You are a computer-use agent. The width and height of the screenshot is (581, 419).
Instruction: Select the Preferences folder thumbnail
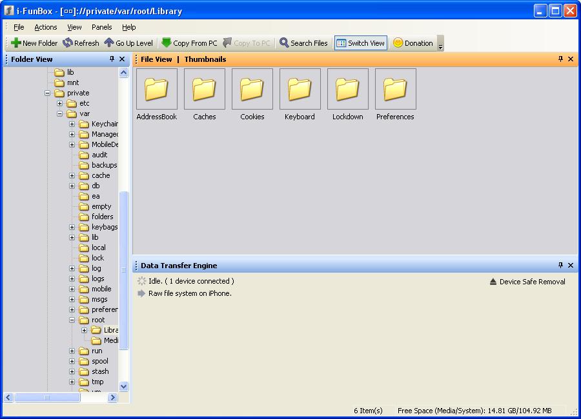point(395,90)
